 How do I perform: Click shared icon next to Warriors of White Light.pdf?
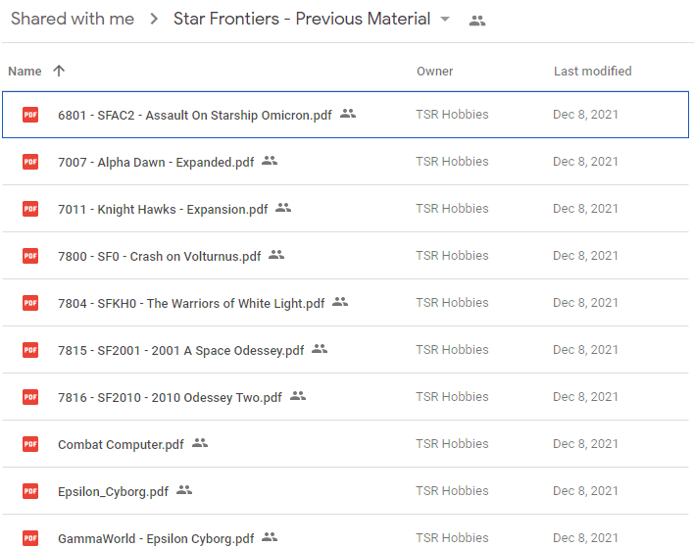[x=340, y=302]
